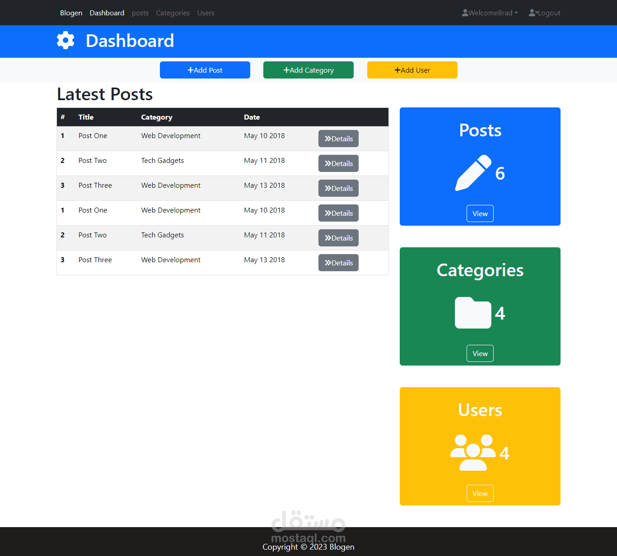Click the yellow Add User button
Image resolution: width=617 pixels, height=556 pixels.
pyautogui.click(x=412, y=70)
